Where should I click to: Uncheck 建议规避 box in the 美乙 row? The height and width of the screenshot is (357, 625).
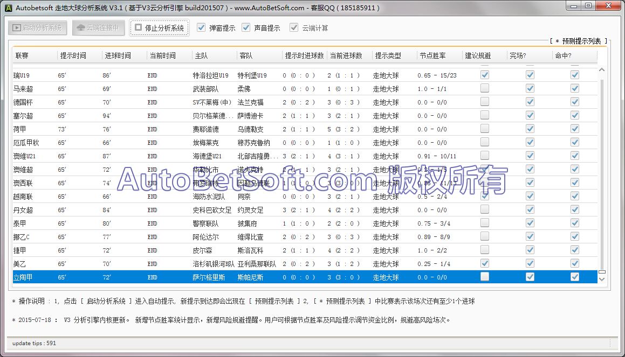[x=485, y=263]
